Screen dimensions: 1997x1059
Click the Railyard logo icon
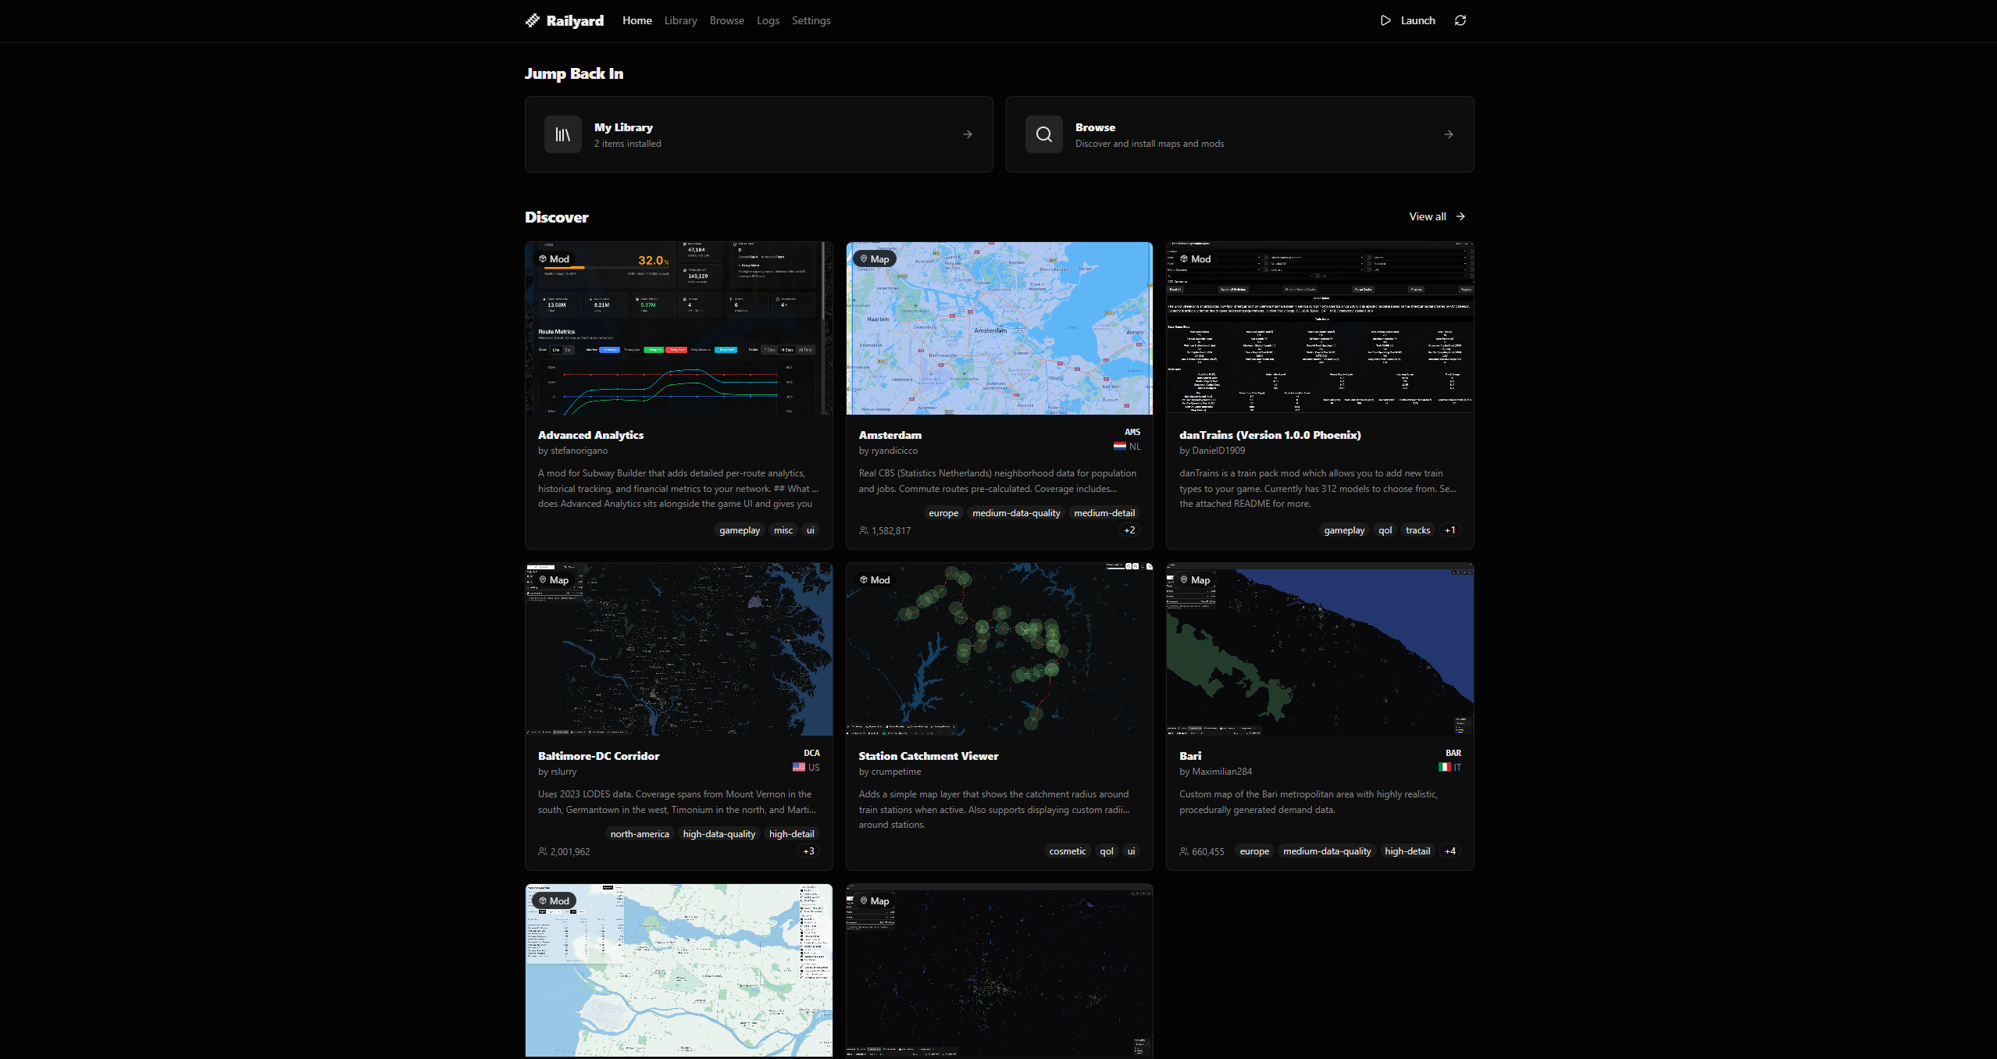533,20
